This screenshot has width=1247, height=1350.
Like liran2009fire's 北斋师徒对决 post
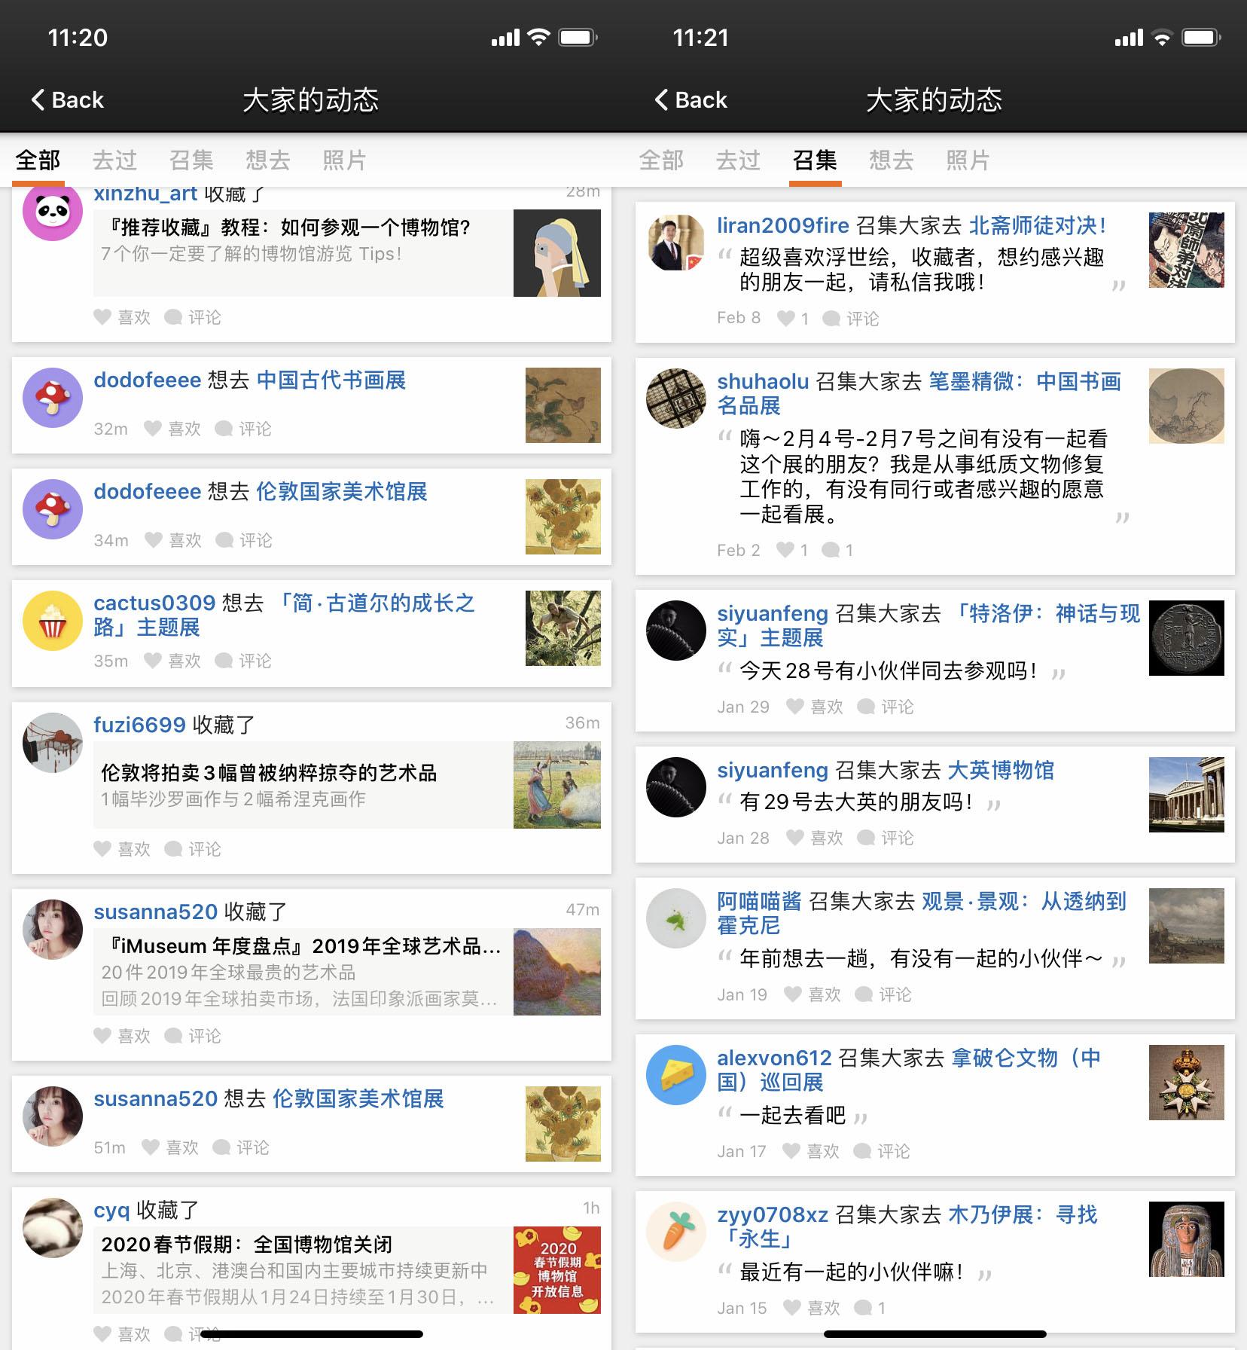pyautogui.click(x=793, y=319)
